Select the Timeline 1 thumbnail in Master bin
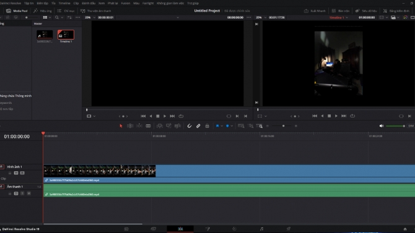415x233 pixels. point(66,35)
